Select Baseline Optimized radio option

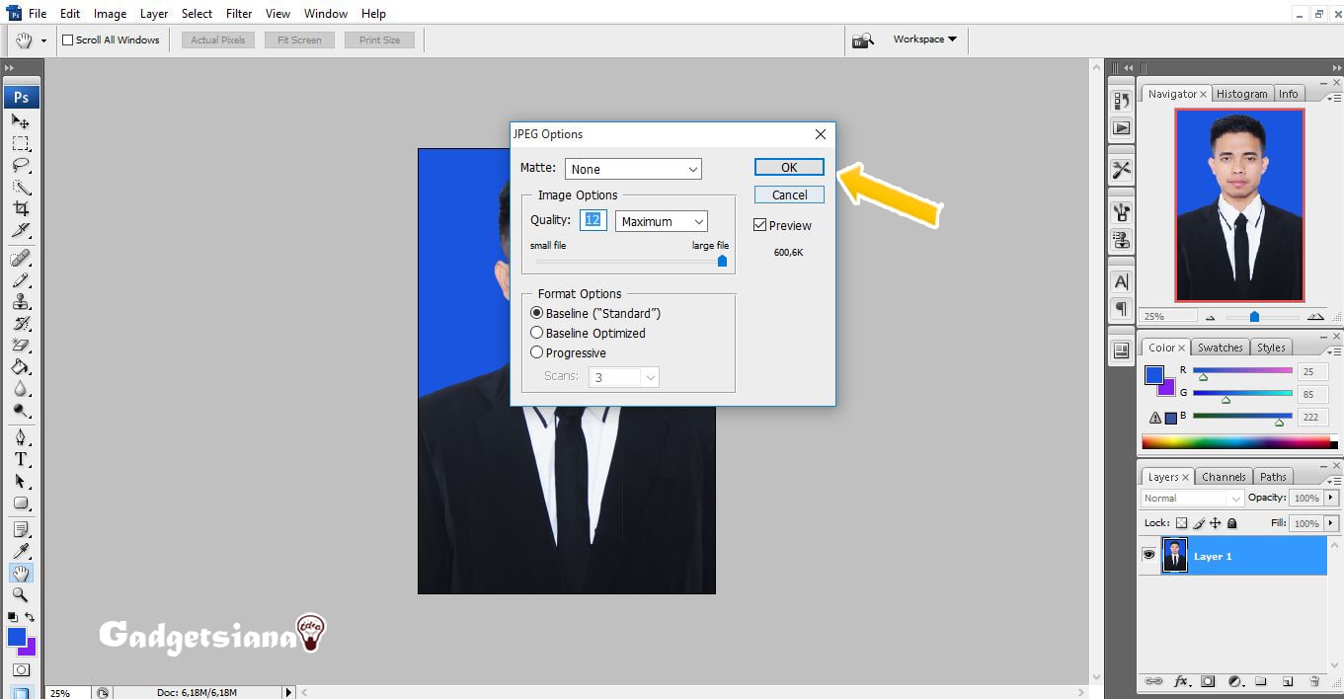click(x=537, y=333)
